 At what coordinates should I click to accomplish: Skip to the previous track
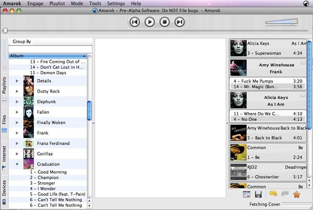click(x=134, y=21)
